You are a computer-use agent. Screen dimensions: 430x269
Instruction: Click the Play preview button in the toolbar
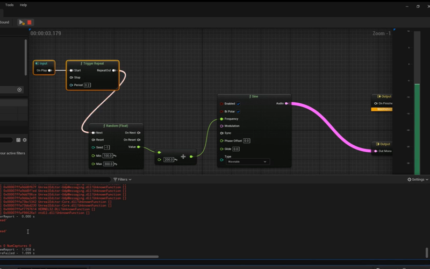click(21, 22)
